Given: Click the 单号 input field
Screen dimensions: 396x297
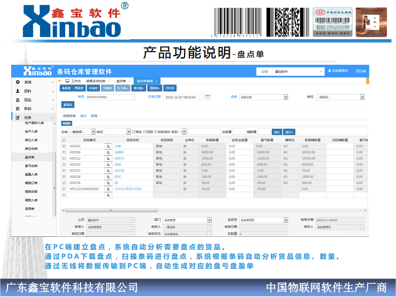Looking at the screenshot, I should click(111, 97).
